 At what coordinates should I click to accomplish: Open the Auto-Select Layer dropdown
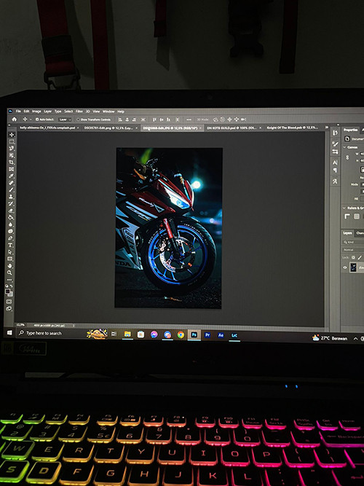coord(65,119)
